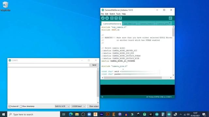The width and height of the screenshot is (209, 117).
Task: Open a sketch using the Open arrow icon
Action: pos(116,18)
